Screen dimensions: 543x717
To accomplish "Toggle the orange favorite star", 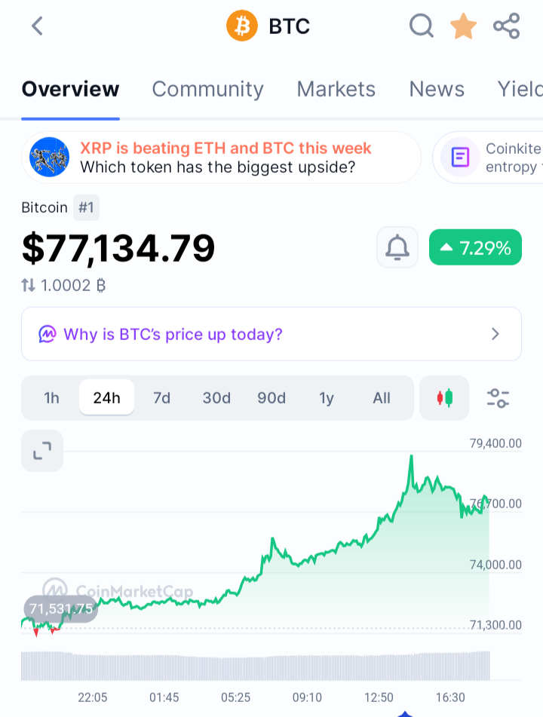I will [463, 26].
